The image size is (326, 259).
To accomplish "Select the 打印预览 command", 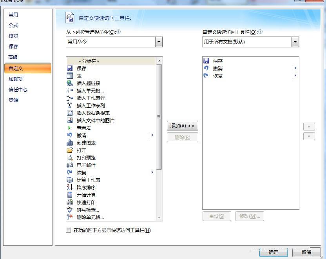I will pyautogui.click(x=87, y=158).
